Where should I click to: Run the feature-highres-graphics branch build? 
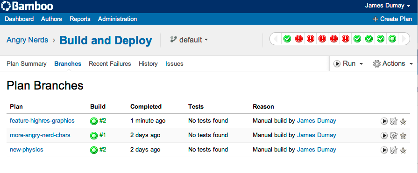pyautogui.click(x=384, y=121)
